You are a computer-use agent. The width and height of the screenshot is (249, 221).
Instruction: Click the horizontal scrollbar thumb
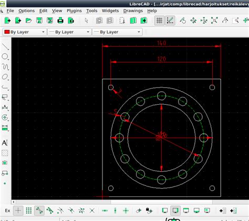coord(161,202)
